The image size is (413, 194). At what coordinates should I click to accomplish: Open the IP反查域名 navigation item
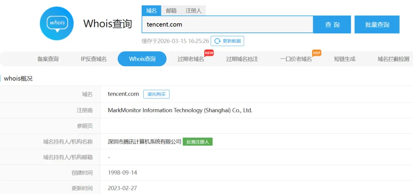click(x=94, y=59)
